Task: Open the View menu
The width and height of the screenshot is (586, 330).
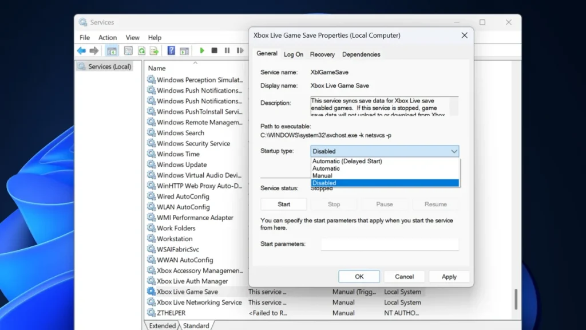Action: pyautogui.click(x=132, y=37)
